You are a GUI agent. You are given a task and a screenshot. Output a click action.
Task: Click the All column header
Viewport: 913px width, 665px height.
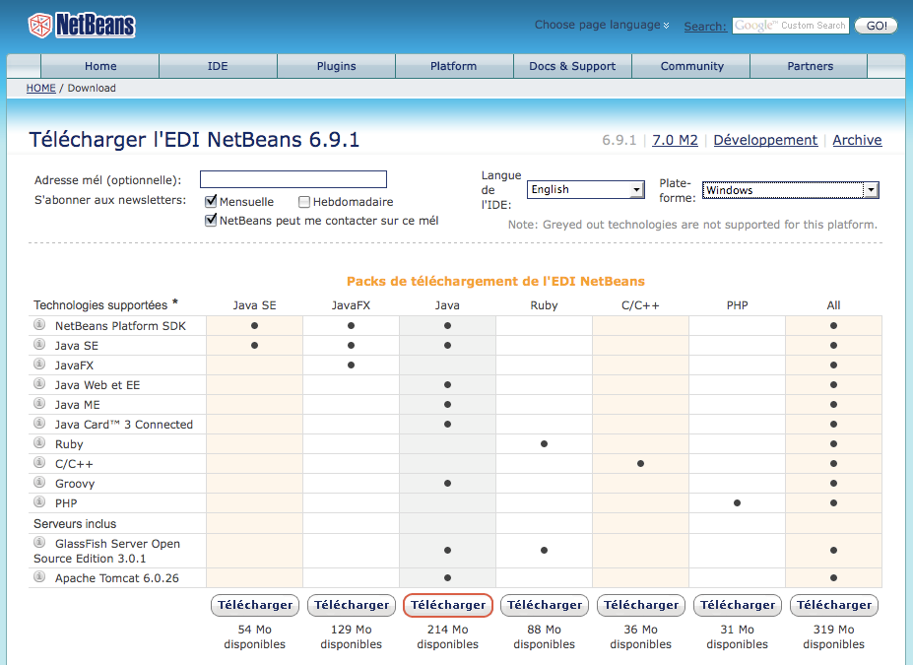click(x=834, y=305)
